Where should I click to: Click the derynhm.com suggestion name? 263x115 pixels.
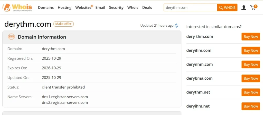199,64
